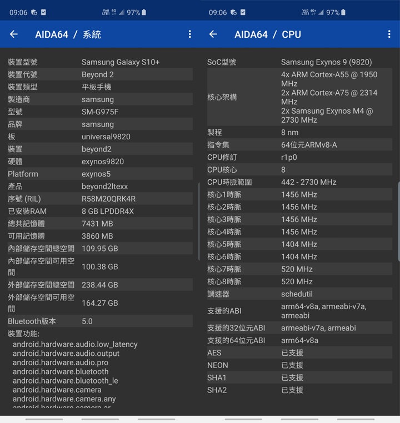
Task: Tap signal strength icon in left status bar
Action: [122, 12]
